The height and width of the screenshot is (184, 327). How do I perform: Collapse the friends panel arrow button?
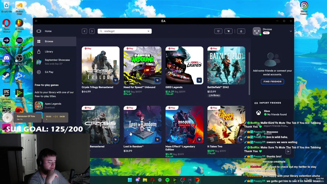pyautogui.click(x=288, y=152)
